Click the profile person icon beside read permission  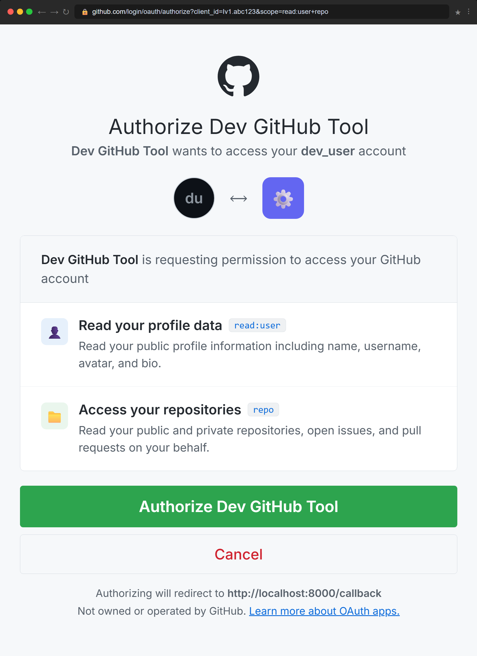point(54,331)
